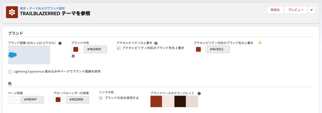Open テーマおよびブランド設定 breadcrumb link

point(47,9)
